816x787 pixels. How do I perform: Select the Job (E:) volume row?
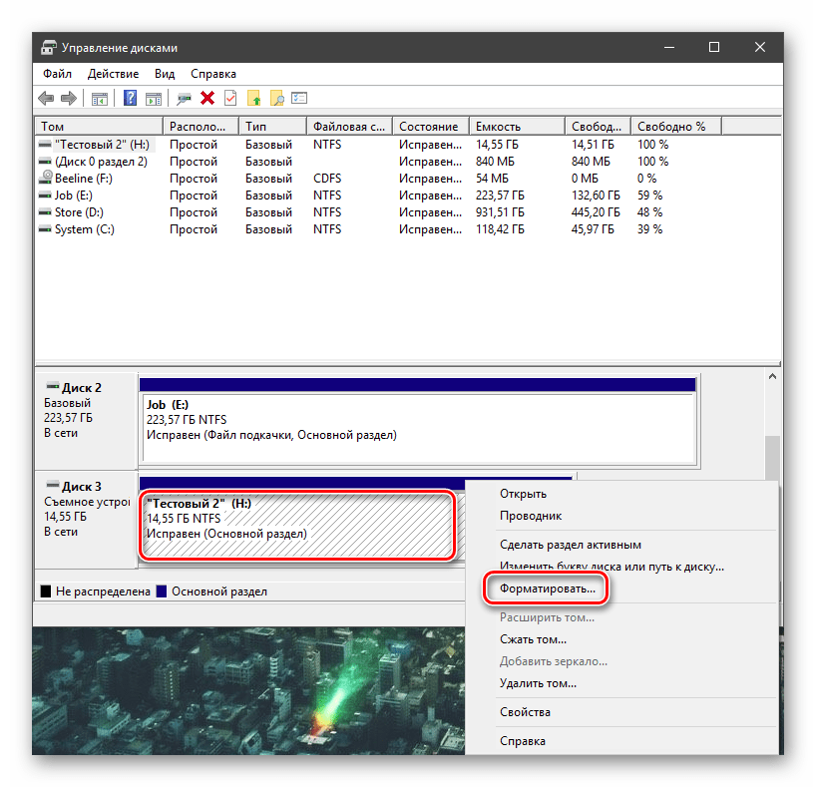[x=408, y=196]
